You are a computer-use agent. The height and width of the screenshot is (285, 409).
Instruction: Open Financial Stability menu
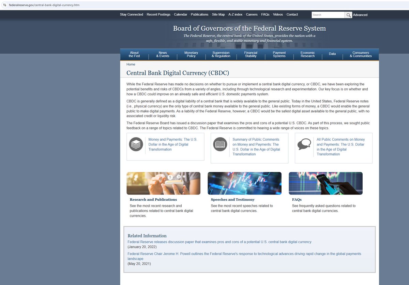coord(251,54)
